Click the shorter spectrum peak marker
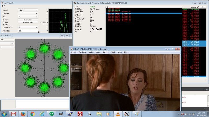 [x=61, y=25]
